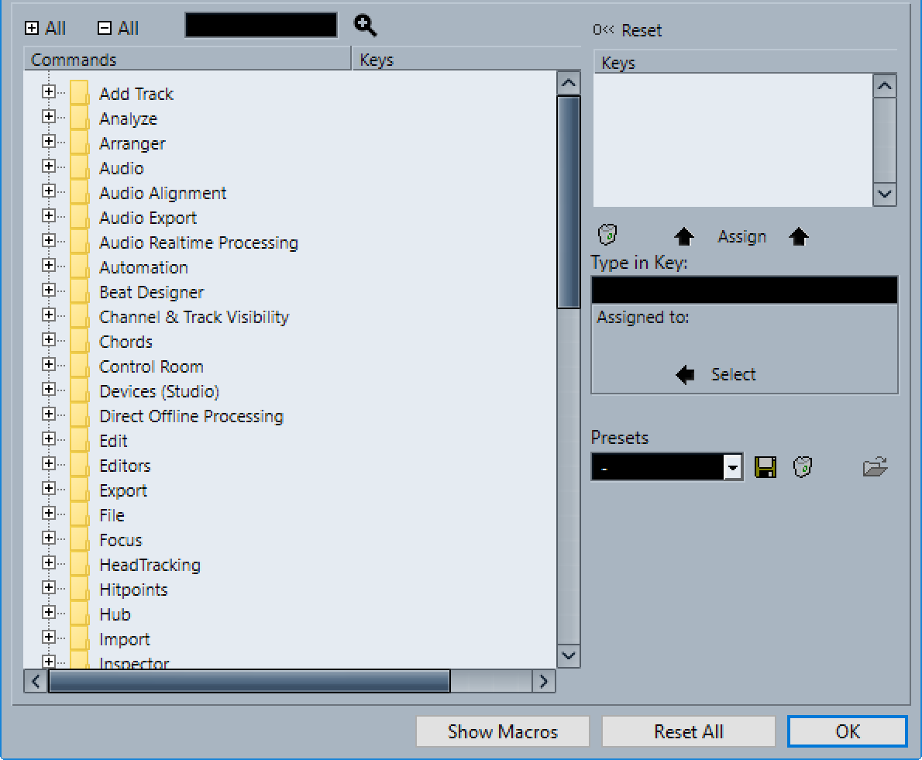Viewport: 922px width, 760px height.
Task: Click the Reset All button
Action: 689,732
